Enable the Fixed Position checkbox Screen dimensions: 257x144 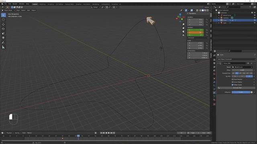tap(233, 79)
